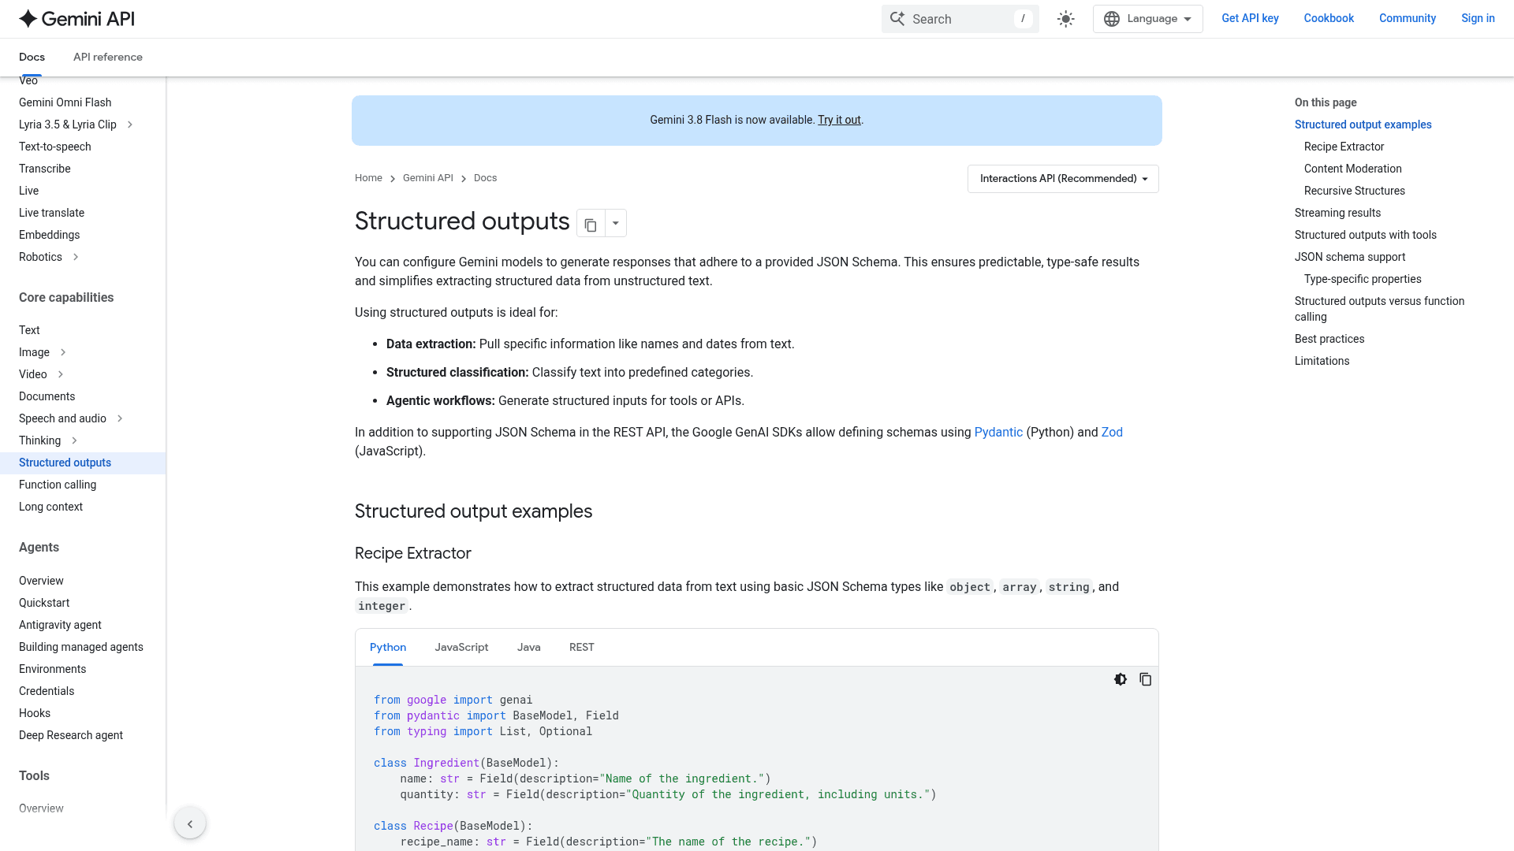The image size is (1514, 851).
Task: Click the search magnifier icon
Action: coord(897,19)
